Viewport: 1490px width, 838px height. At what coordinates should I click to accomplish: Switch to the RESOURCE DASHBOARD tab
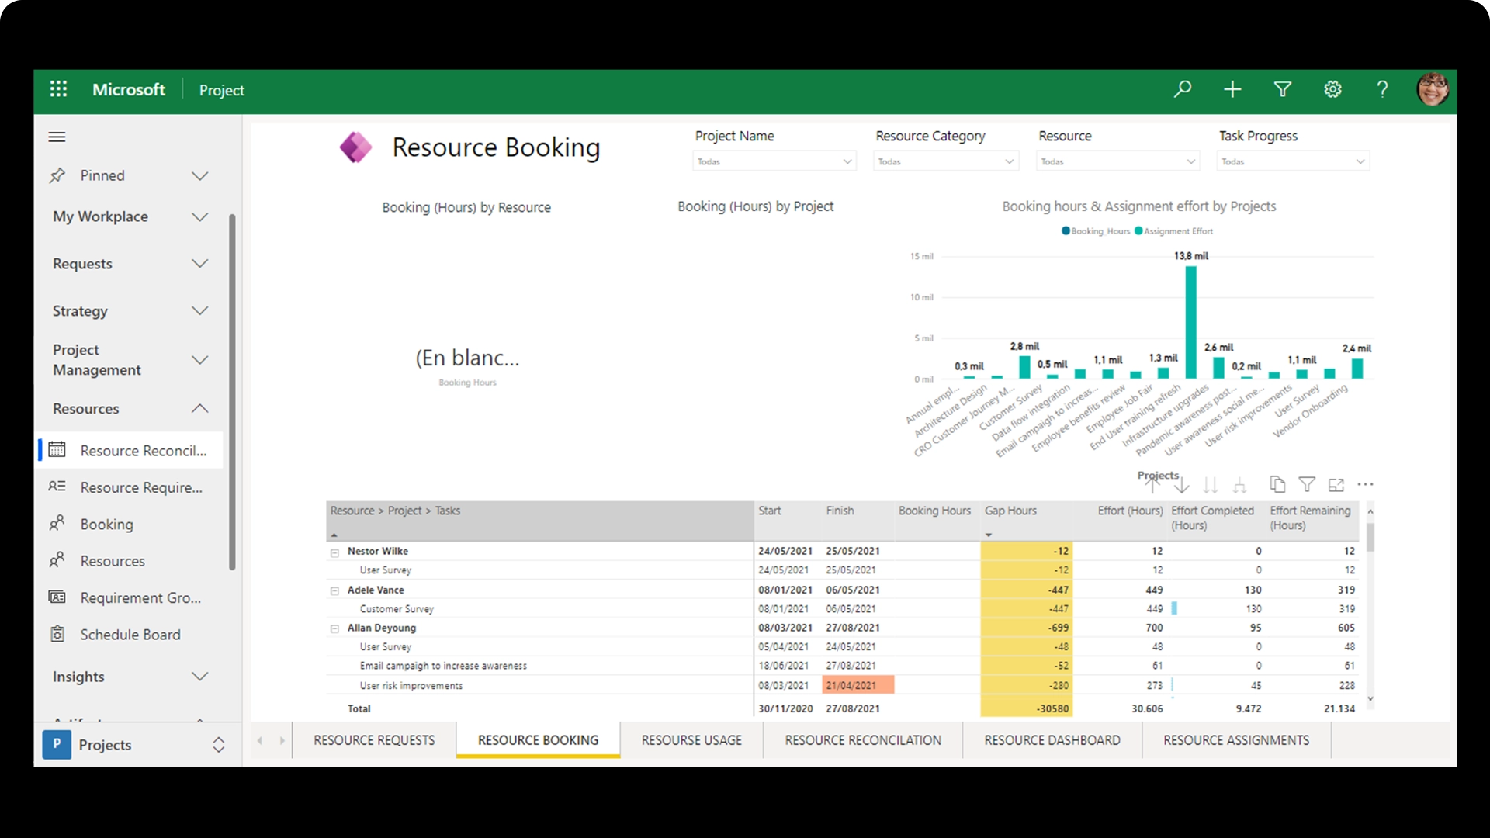click(x=1052, y=740)
